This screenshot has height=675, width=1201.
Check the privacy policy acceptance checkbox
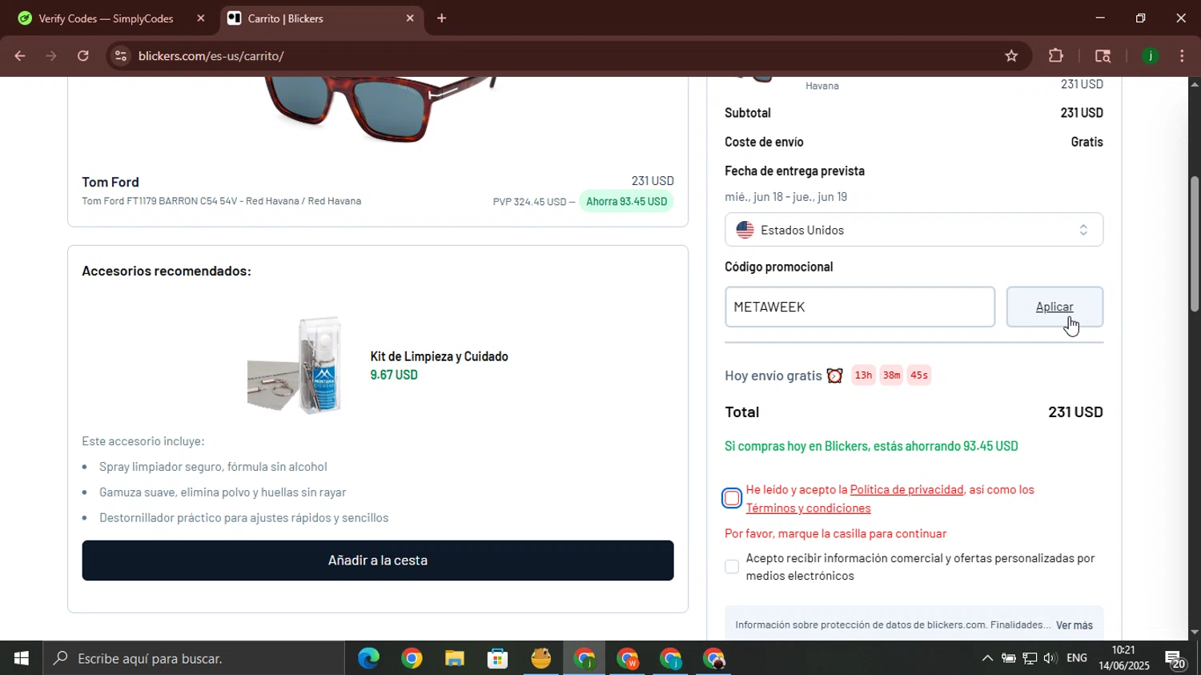pyautogui.click(x=732, y=498)
